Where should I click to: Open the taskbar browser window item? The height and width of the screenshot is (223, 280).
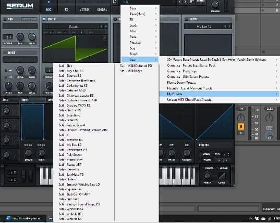[24, 218]
